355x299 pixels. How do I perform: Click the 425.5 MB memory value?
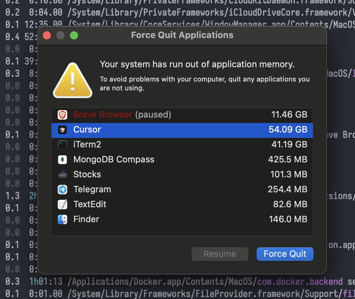tap(287, 160)
